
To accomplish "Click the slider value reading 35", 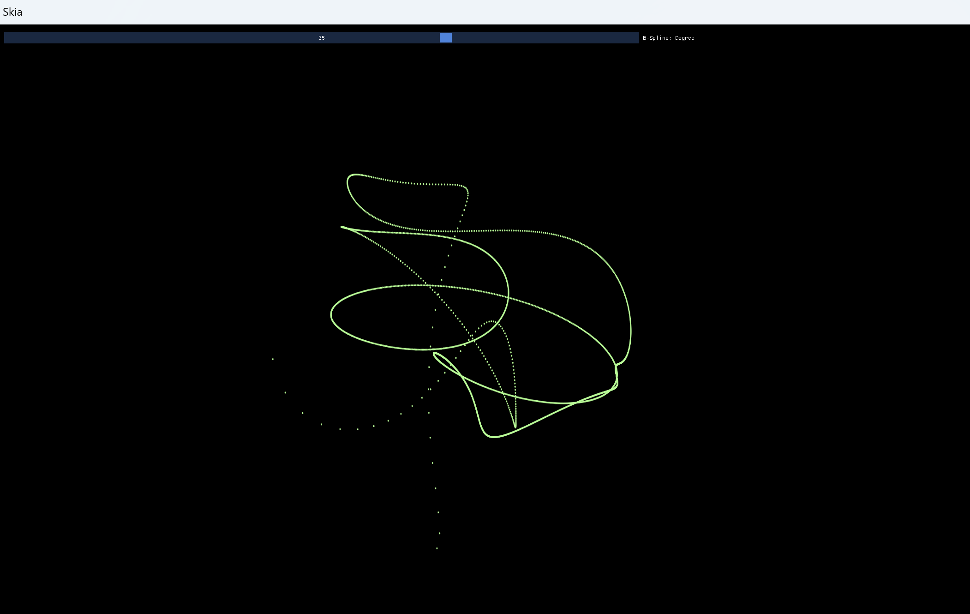I will pyautogui.click(x=322, y=38).
